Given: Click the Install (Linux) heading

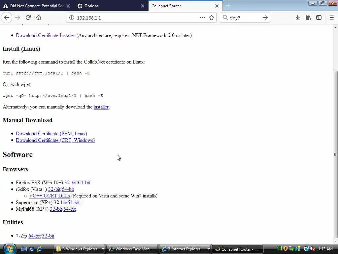Looking at the screenshot, I should point(21,49).
